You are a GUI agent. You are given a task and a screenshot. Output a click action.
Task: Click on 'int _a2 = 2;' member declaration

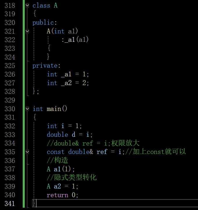pos(68,83)
